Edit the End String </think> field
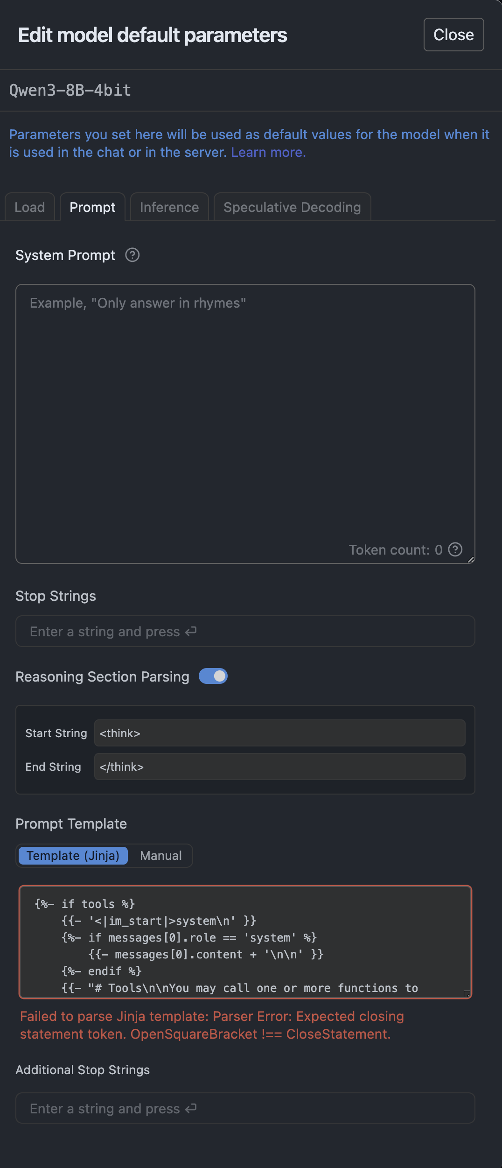The image size is (502, 1168). (x=279, y=767)
